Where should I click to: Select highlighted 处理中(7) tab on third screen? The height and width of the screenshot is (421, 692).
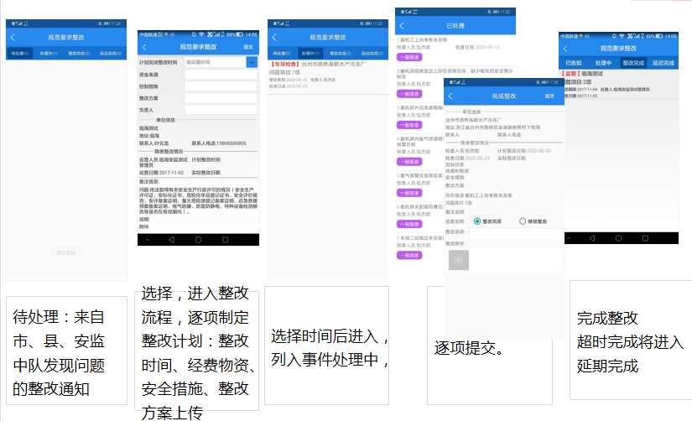[310, 54]
